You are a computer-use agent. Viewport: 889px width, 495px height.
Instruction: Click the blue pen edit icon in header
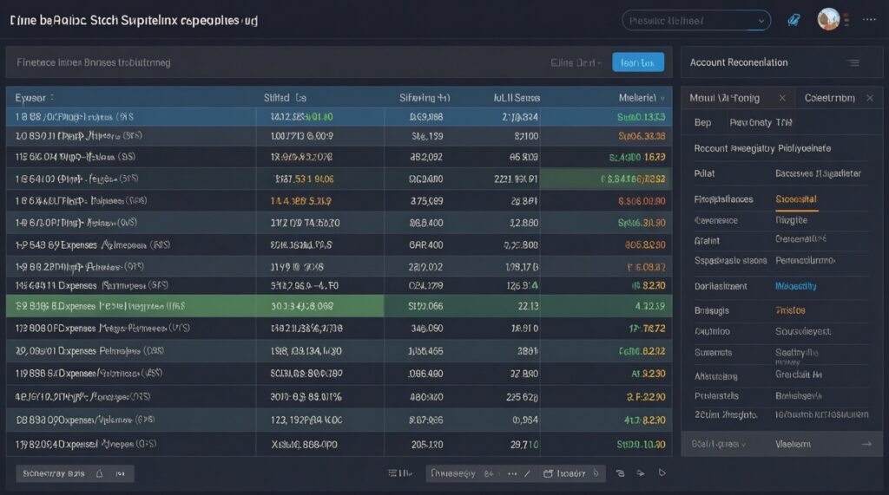coord(792,20)
